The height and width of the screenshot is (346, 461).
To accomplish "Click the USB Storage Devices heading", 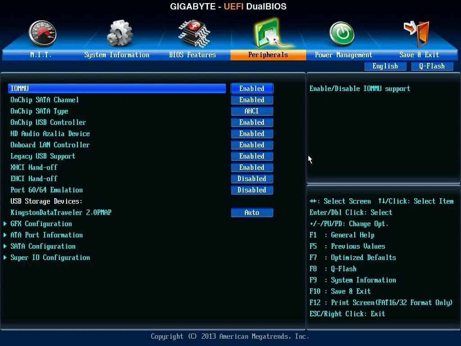I will (46, 201).
